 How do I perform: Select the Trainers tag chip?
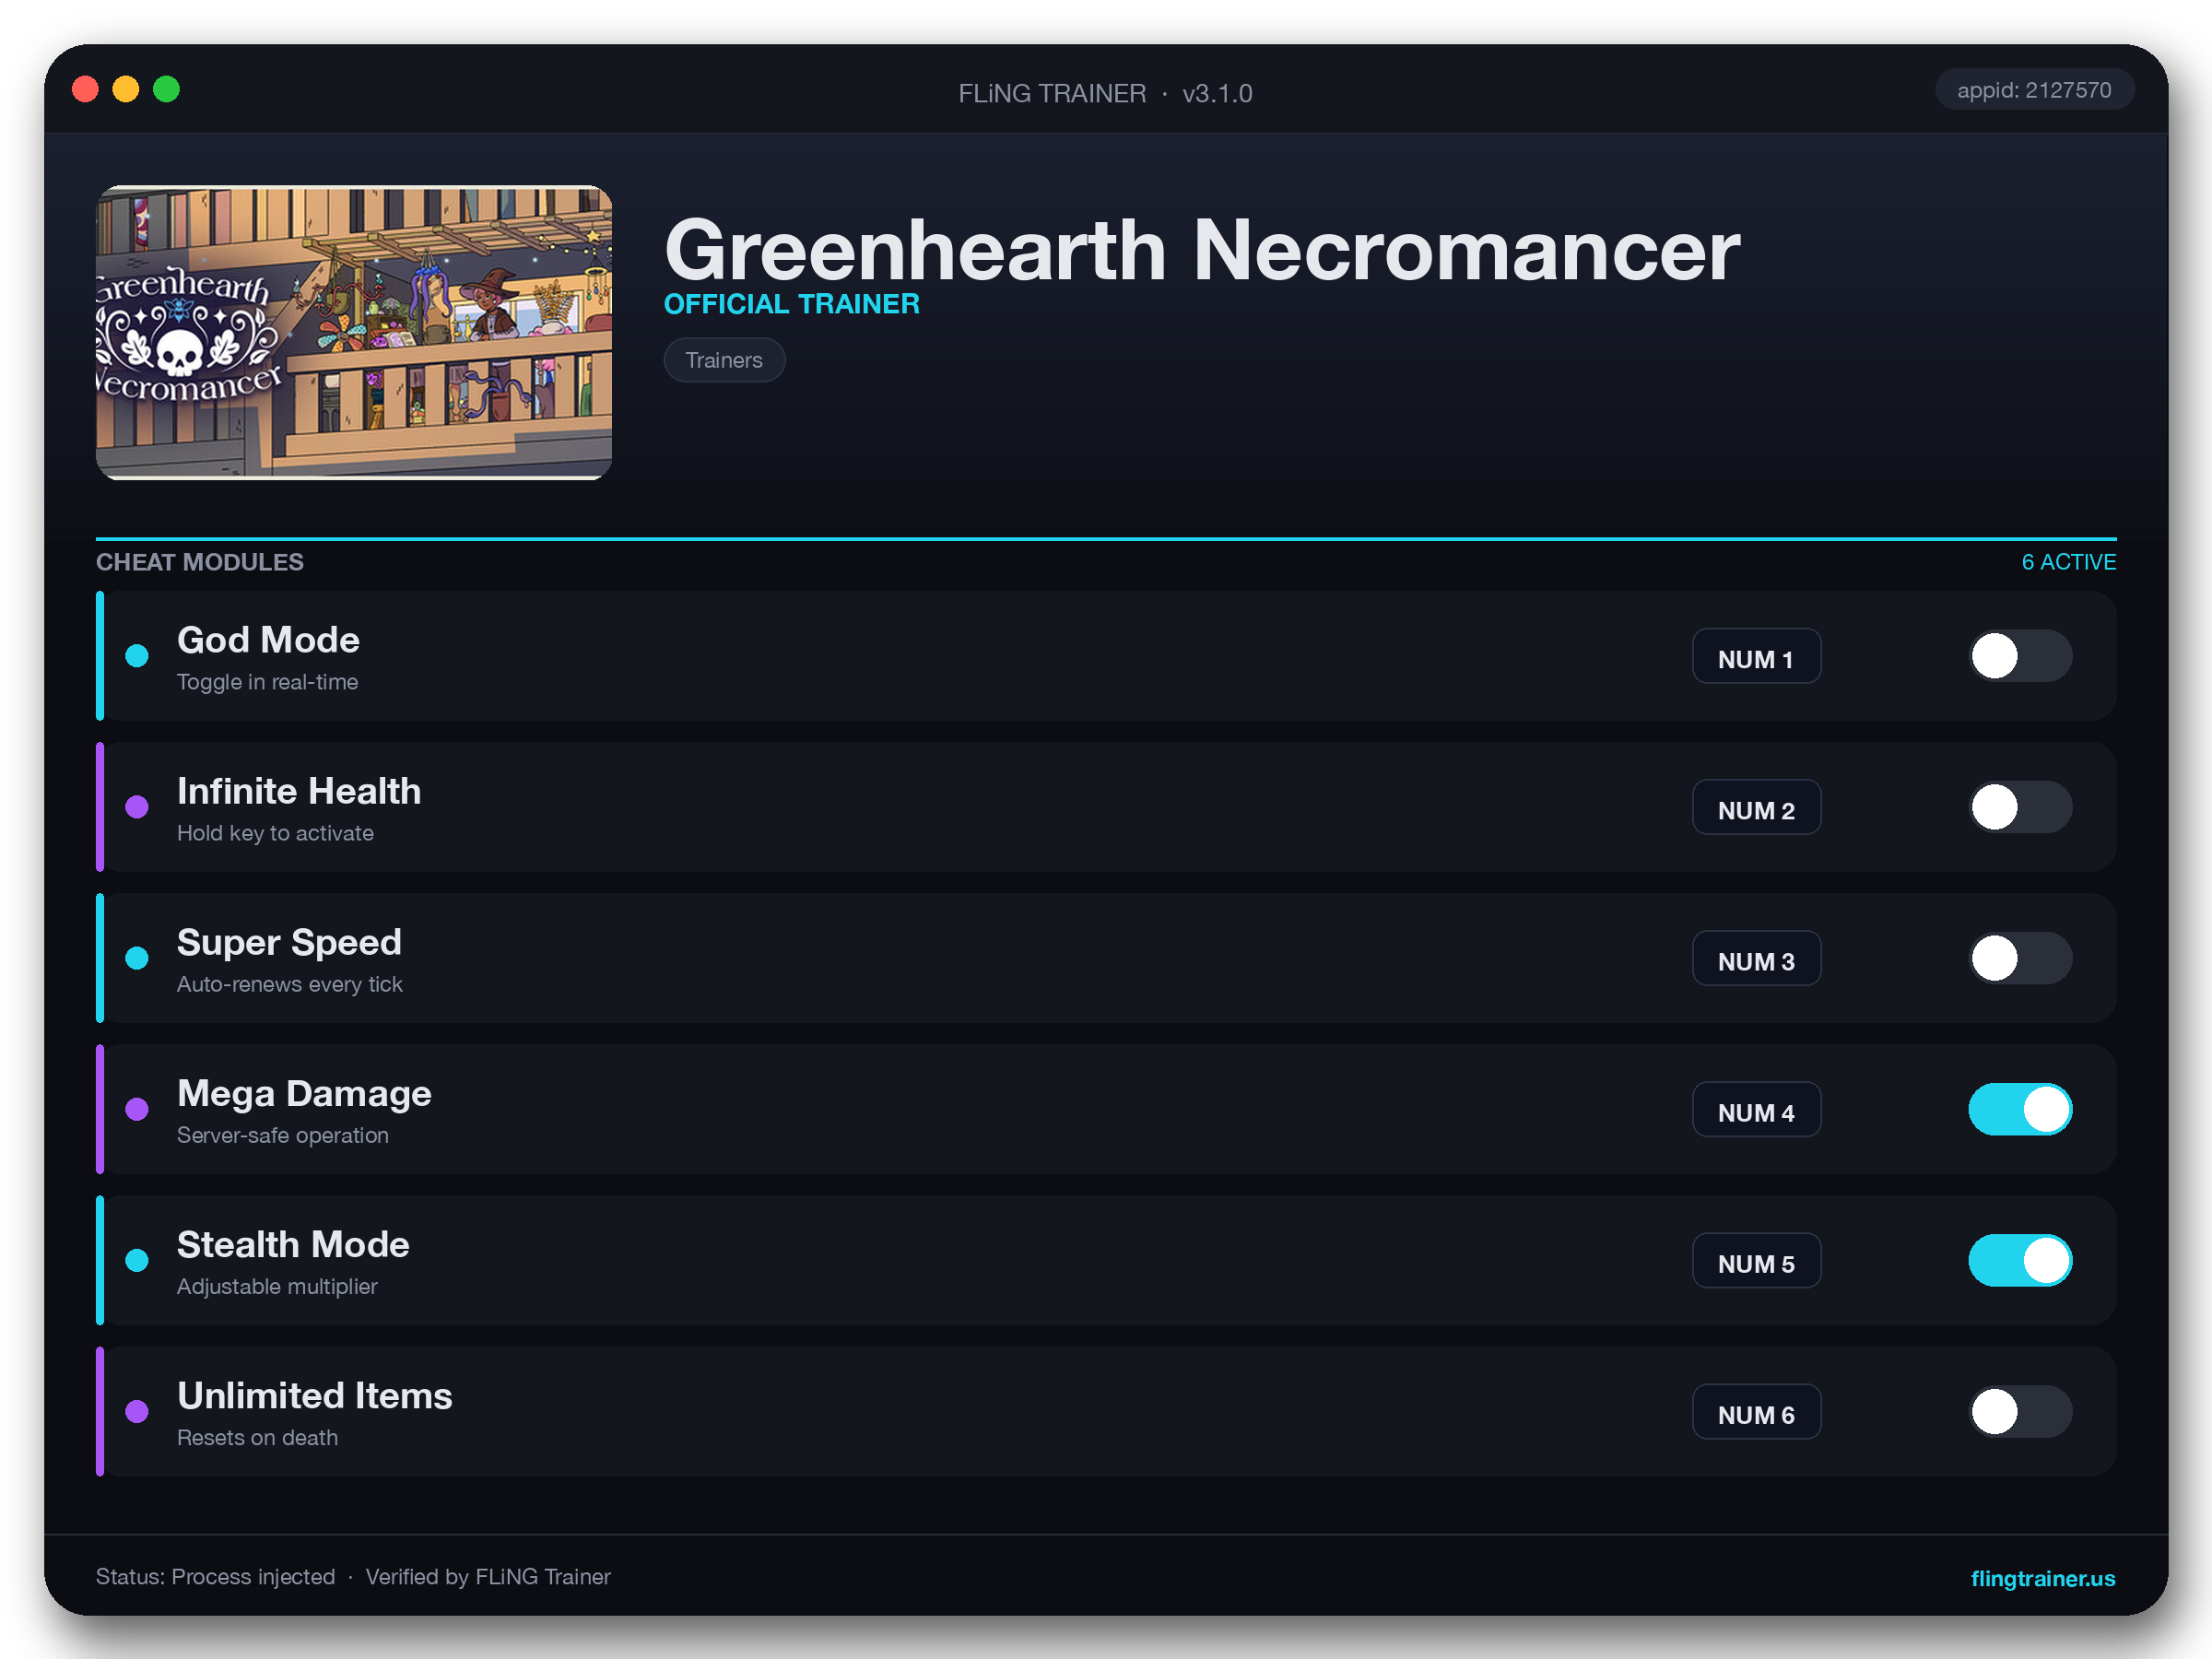724,360
